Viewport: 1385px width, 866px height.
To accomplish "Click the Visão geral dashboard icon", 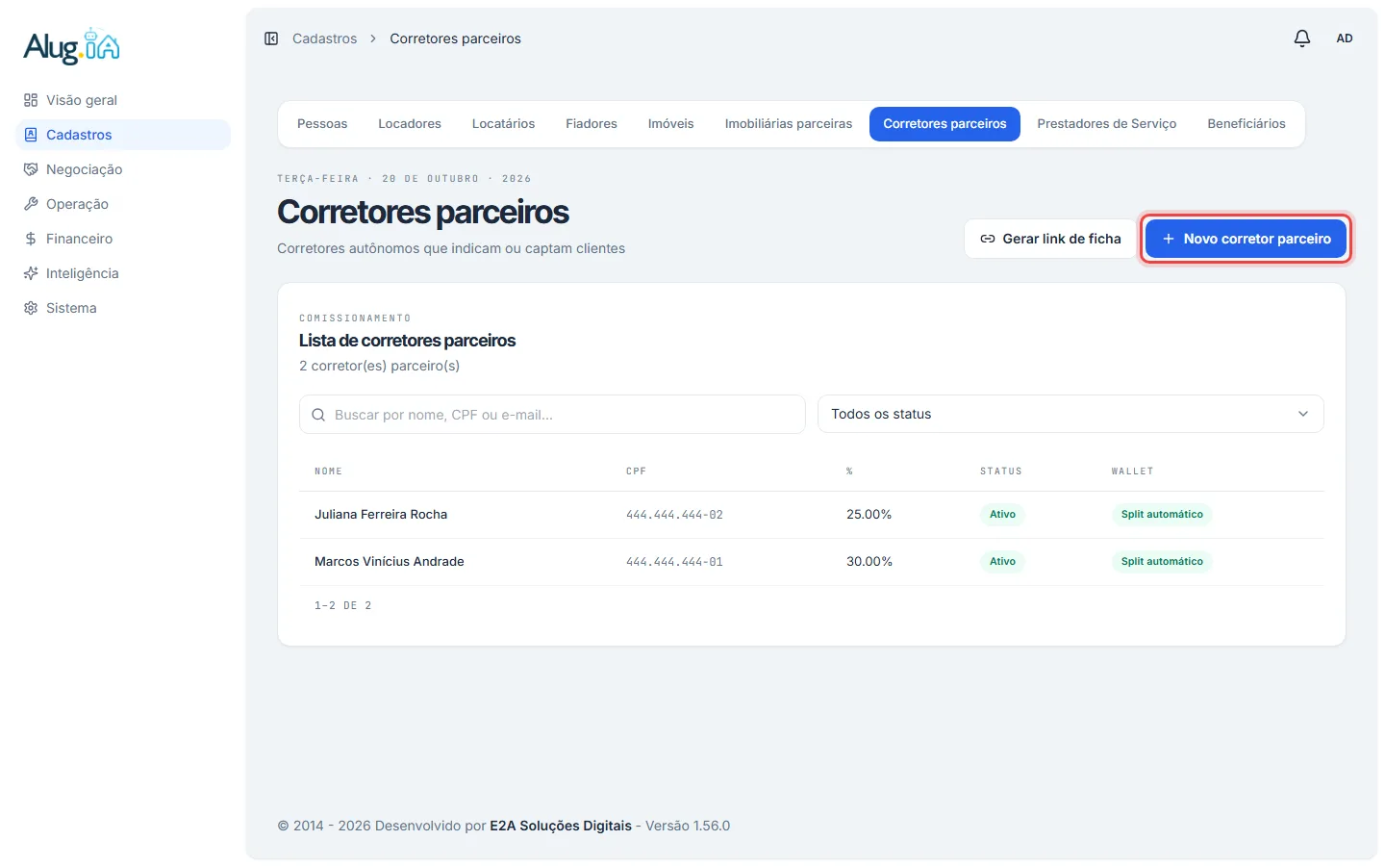I will pos(31,100).
